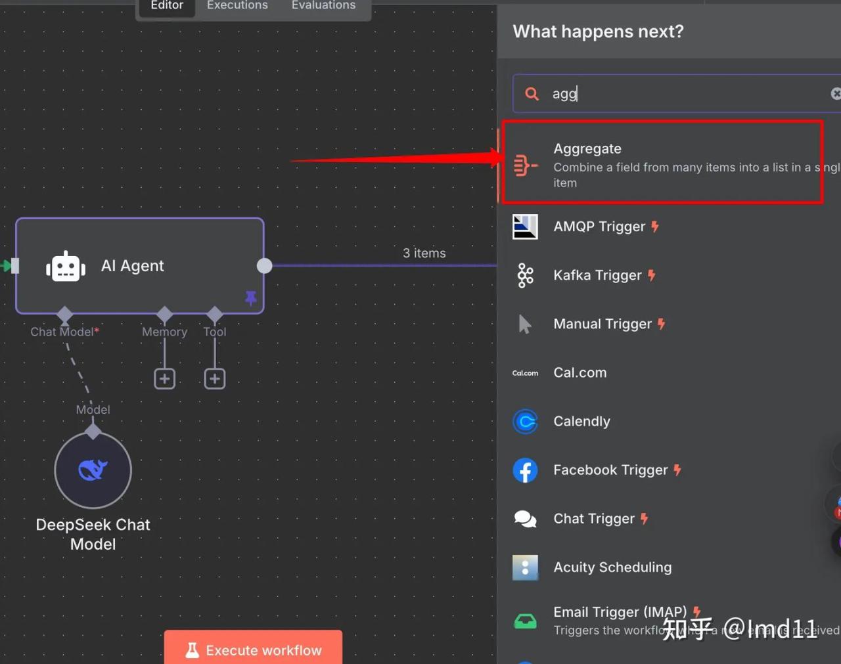Image resolution: width=841 pixels, height=664 pixels.
Task: Choose the Kafka Trigger icon
Action: click(525, 276)
